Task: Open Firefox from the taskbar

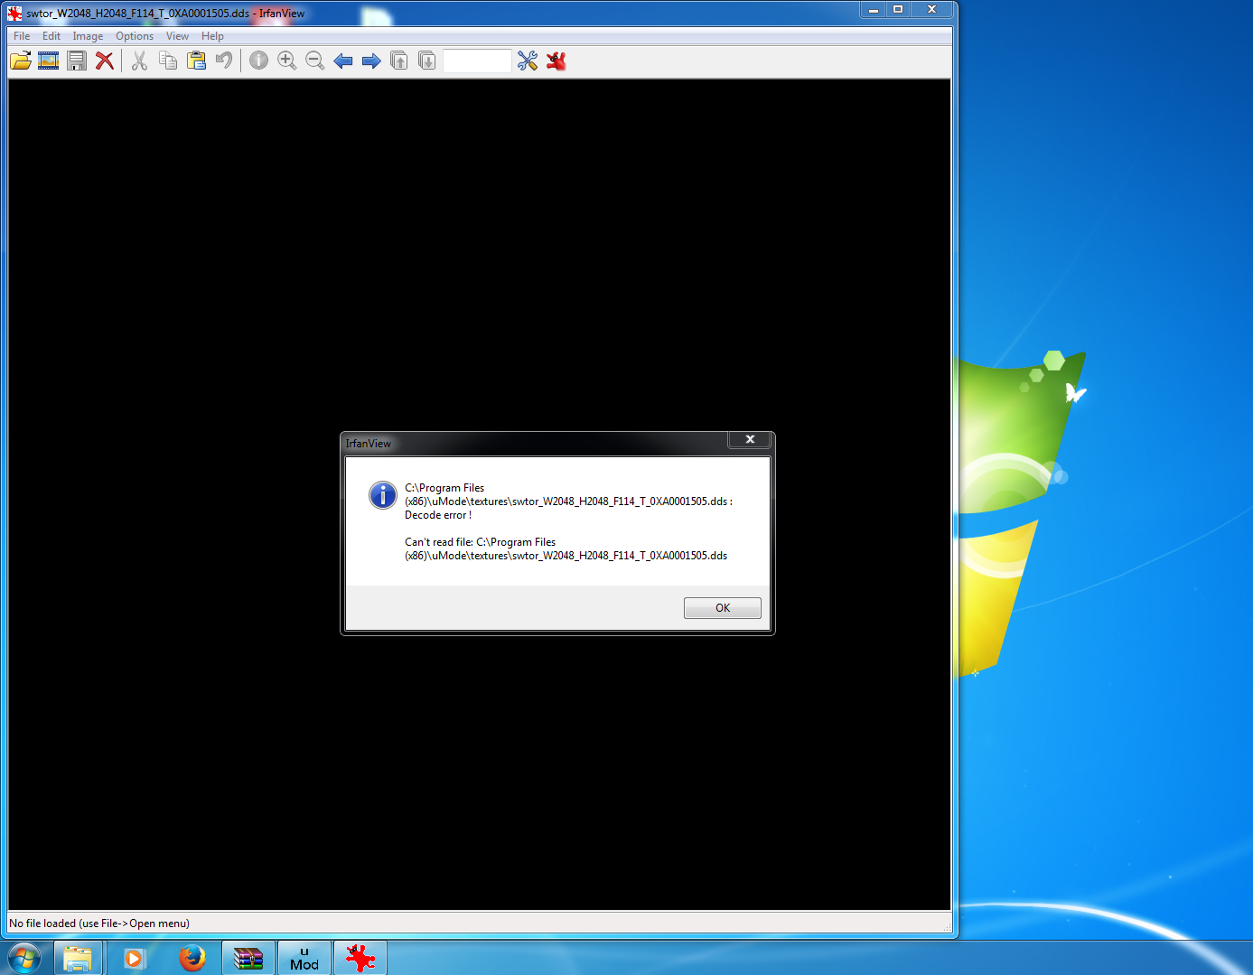Action: (x=192, y=958)
